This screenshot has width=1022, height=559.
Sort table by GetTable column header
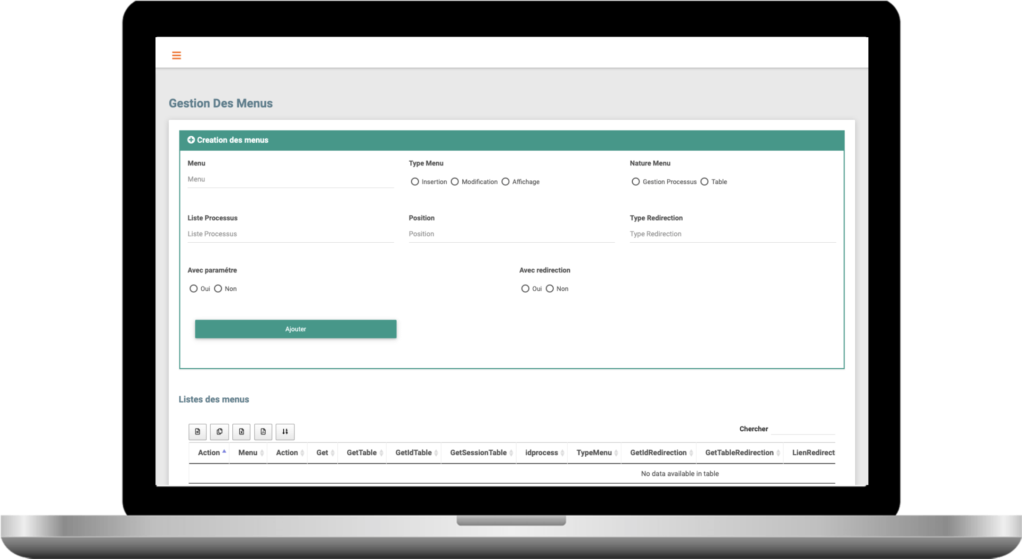click(x=361, y=453)
